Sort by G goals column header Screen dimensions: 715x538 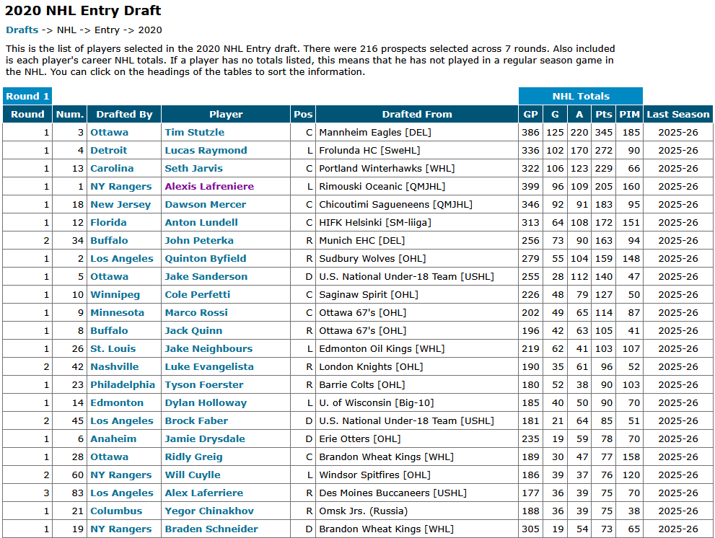555,115
